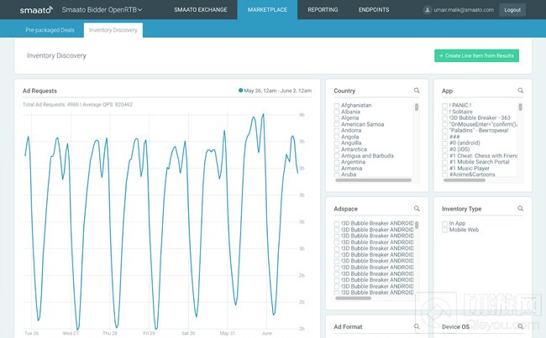Open search in Inventory Type panel
Screen dimensions: 546x338
pos(521,208)
